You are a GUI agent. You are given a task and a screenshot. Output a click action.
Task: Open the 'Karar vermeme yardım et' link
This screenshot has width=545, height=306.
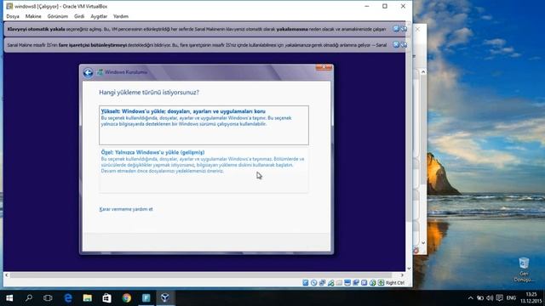tap(126, 209)
